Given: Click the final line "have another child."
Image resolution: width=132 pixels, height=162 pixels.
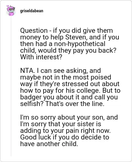Looking at the screenshot, I should 49,144.
